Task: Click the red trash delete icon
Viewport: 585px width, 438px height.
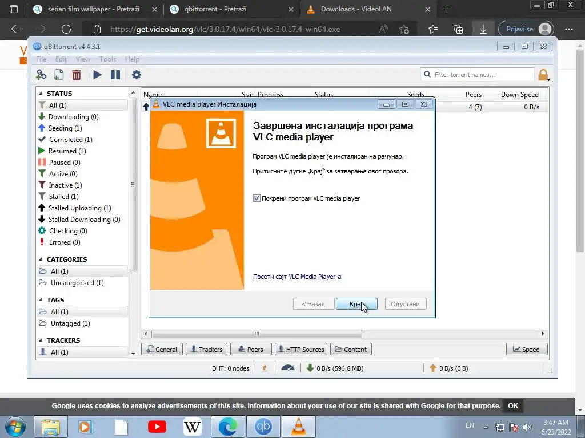Action: tap(77, 75)
